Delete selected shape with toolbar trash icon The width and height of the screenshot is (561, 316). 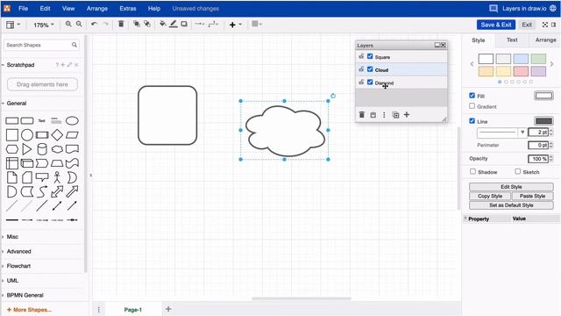(121, 24)
